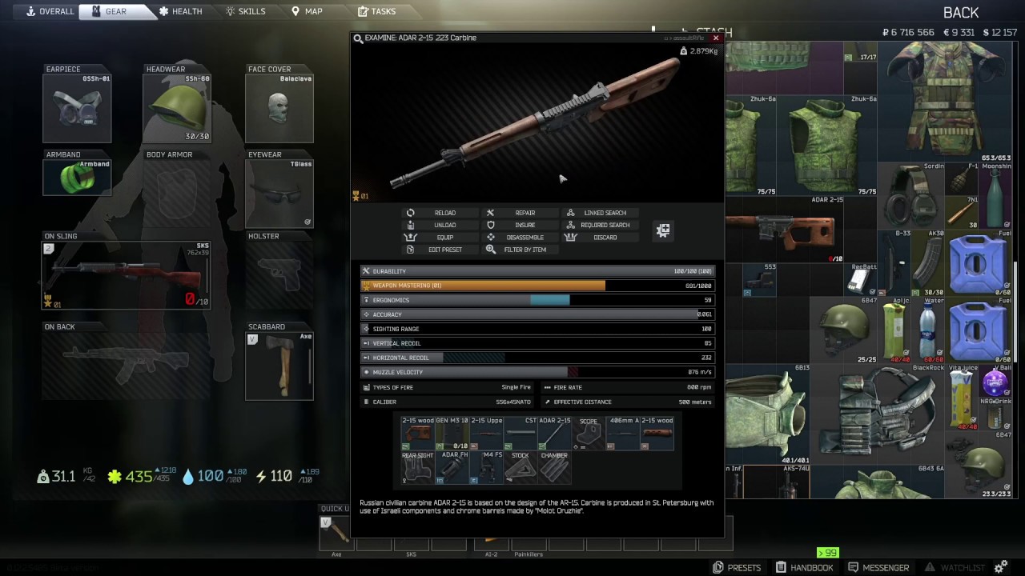Select the Sordin headset in stash

coord(911,197)
